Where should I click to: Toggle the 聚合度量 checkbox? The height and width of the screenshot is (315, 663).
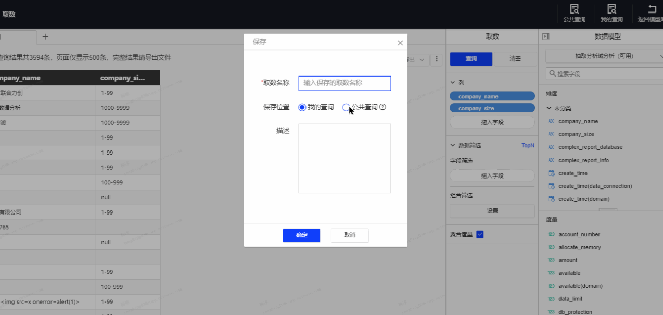tap(480, 235)
